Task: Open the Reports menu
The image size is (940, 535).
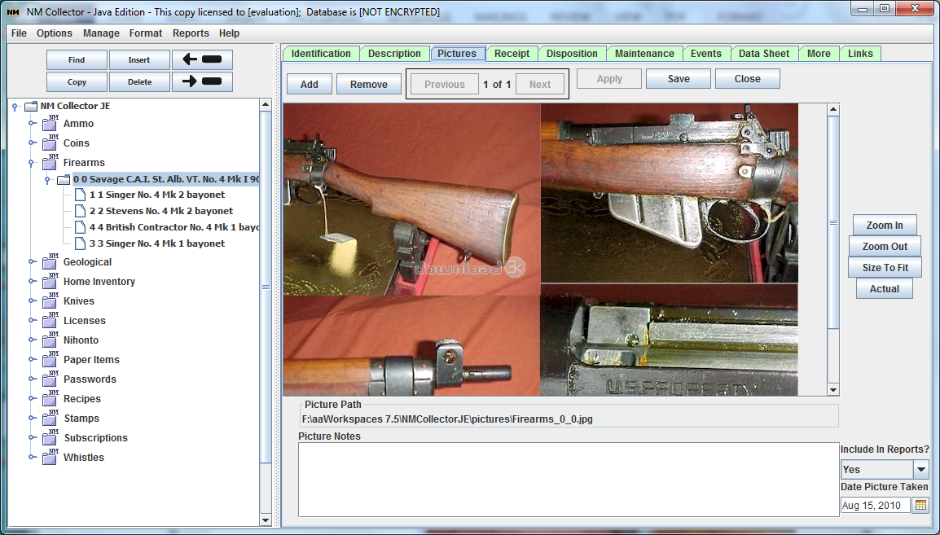Action: click(191, 33)
